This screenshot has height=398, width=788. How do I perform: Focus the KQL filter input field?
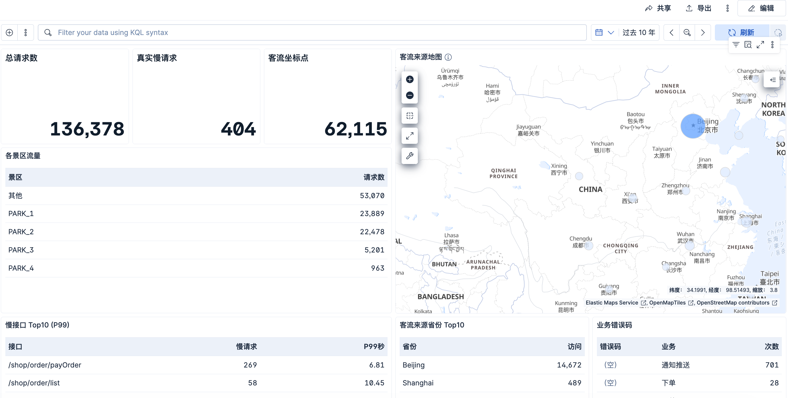tap(312, 32)
